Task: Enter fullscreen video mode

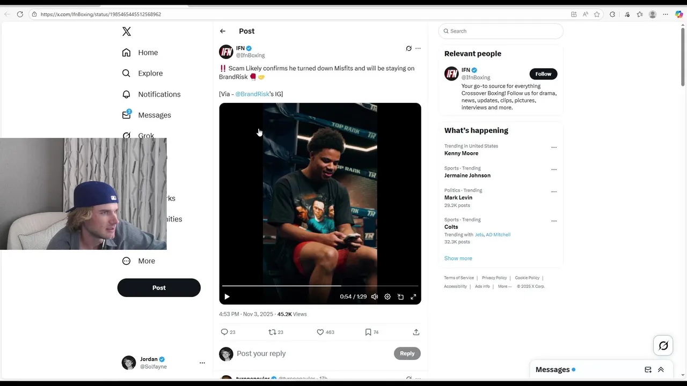Action: pyautogui.click(x=413, y=296)
